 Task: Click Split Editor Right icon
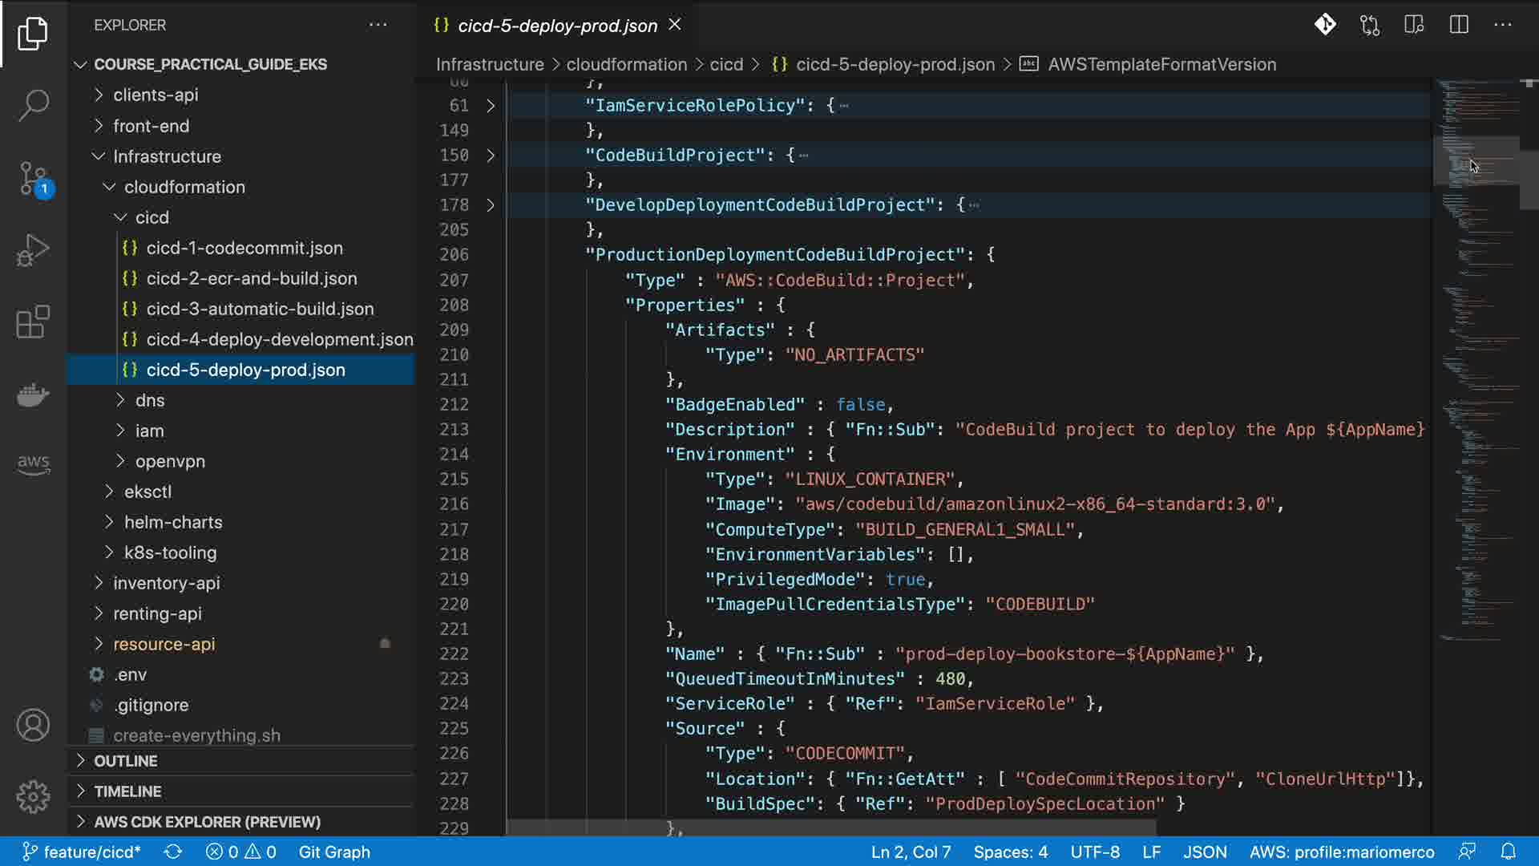(1459, 25)
